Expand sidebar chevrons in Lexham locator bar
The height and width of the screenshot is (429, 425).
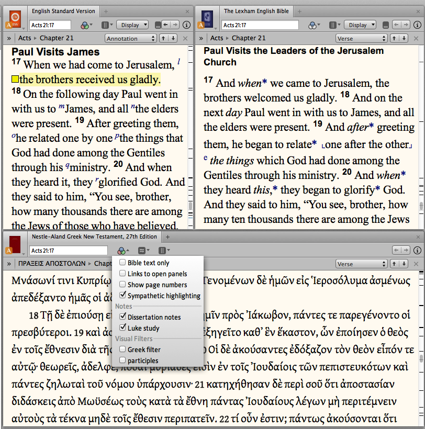click(201, 38)
